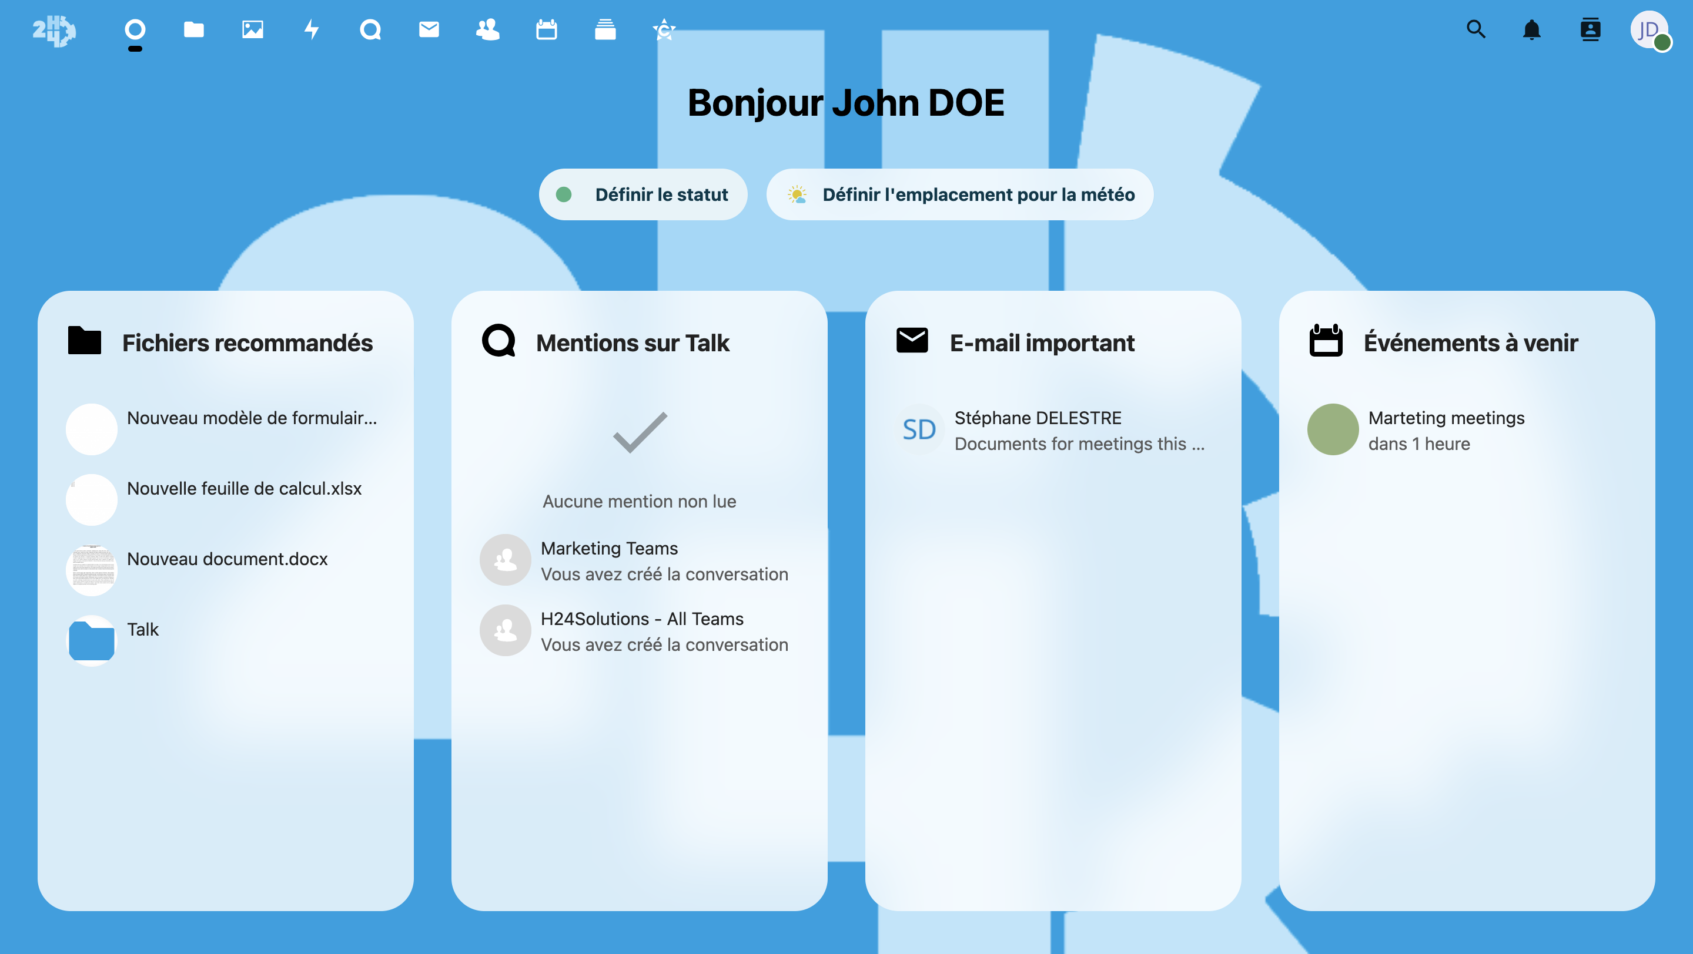Viewport: 1693px width, 954px height.
Task: Click the Marketing Teams group avatar
Action: pos(506,560)
